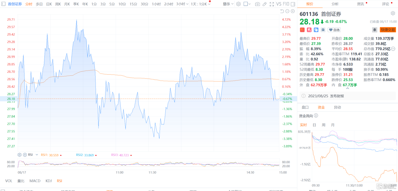Select 周 capital flow view
Viewport: 398px width, 191px height.
tap(324, 125)
